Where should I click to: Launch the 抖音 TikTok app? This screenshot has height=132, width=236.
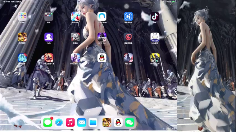(155, 16)
